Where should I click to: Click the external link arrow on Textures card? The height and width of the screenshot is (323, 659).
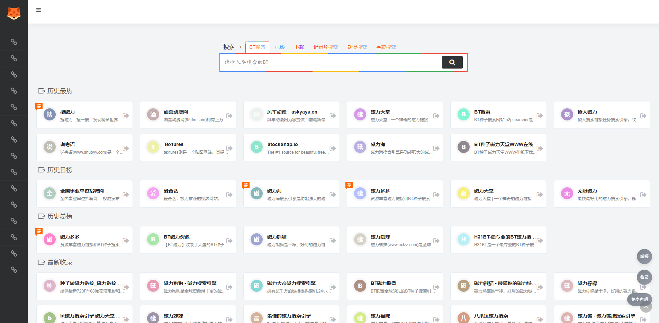click(229, 149)
